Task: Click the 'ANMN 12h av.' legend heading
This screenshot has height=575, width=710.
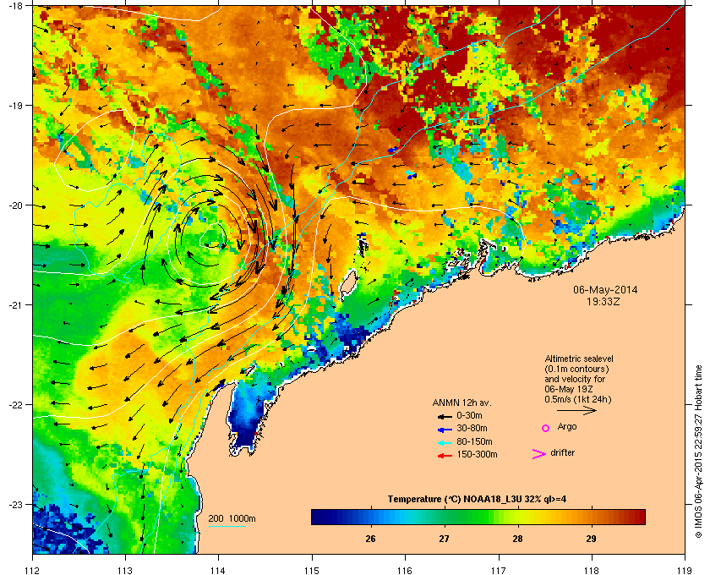Action: click(461, 402)
